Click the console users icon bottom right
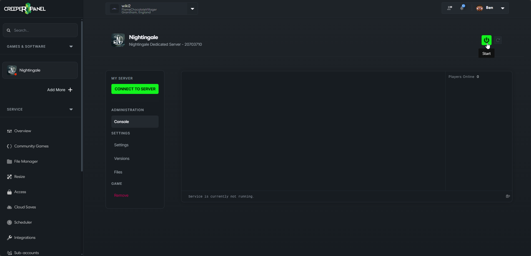Image resolution: width=531 pixels, height=256 pixels. 508,196
